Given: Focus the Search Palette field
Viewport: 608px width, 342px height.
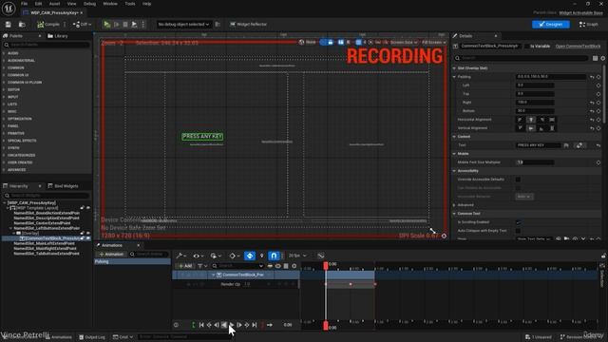Looking at the screenshot, I should tap(47, 45).
